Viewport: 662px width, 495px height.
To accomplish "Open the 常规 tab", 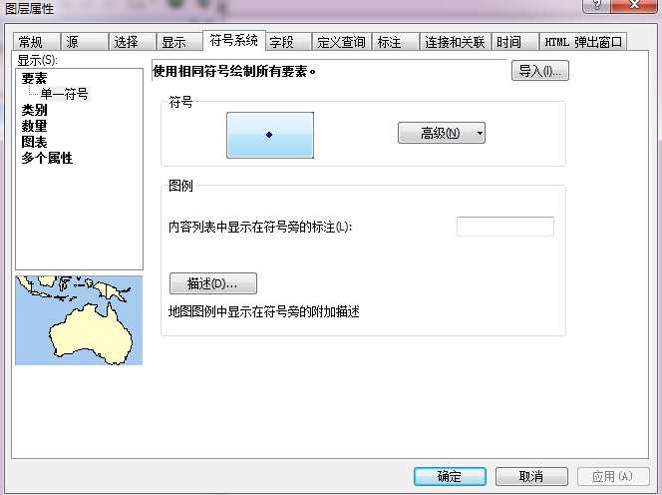I will click(x=36, y=42).
